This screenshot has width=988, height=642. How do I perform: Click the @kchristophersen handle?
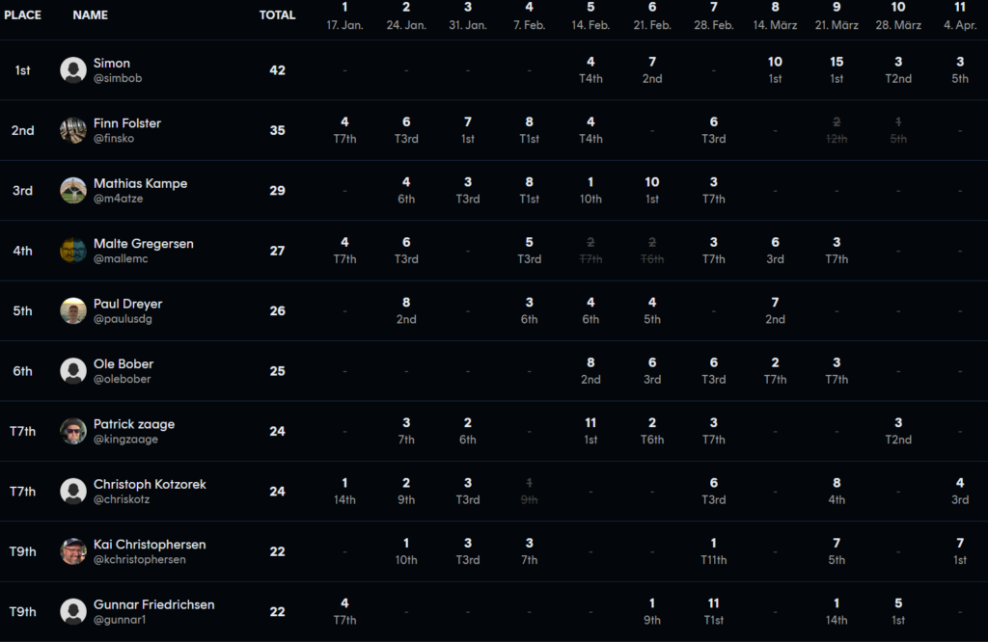tap(140, 559)
